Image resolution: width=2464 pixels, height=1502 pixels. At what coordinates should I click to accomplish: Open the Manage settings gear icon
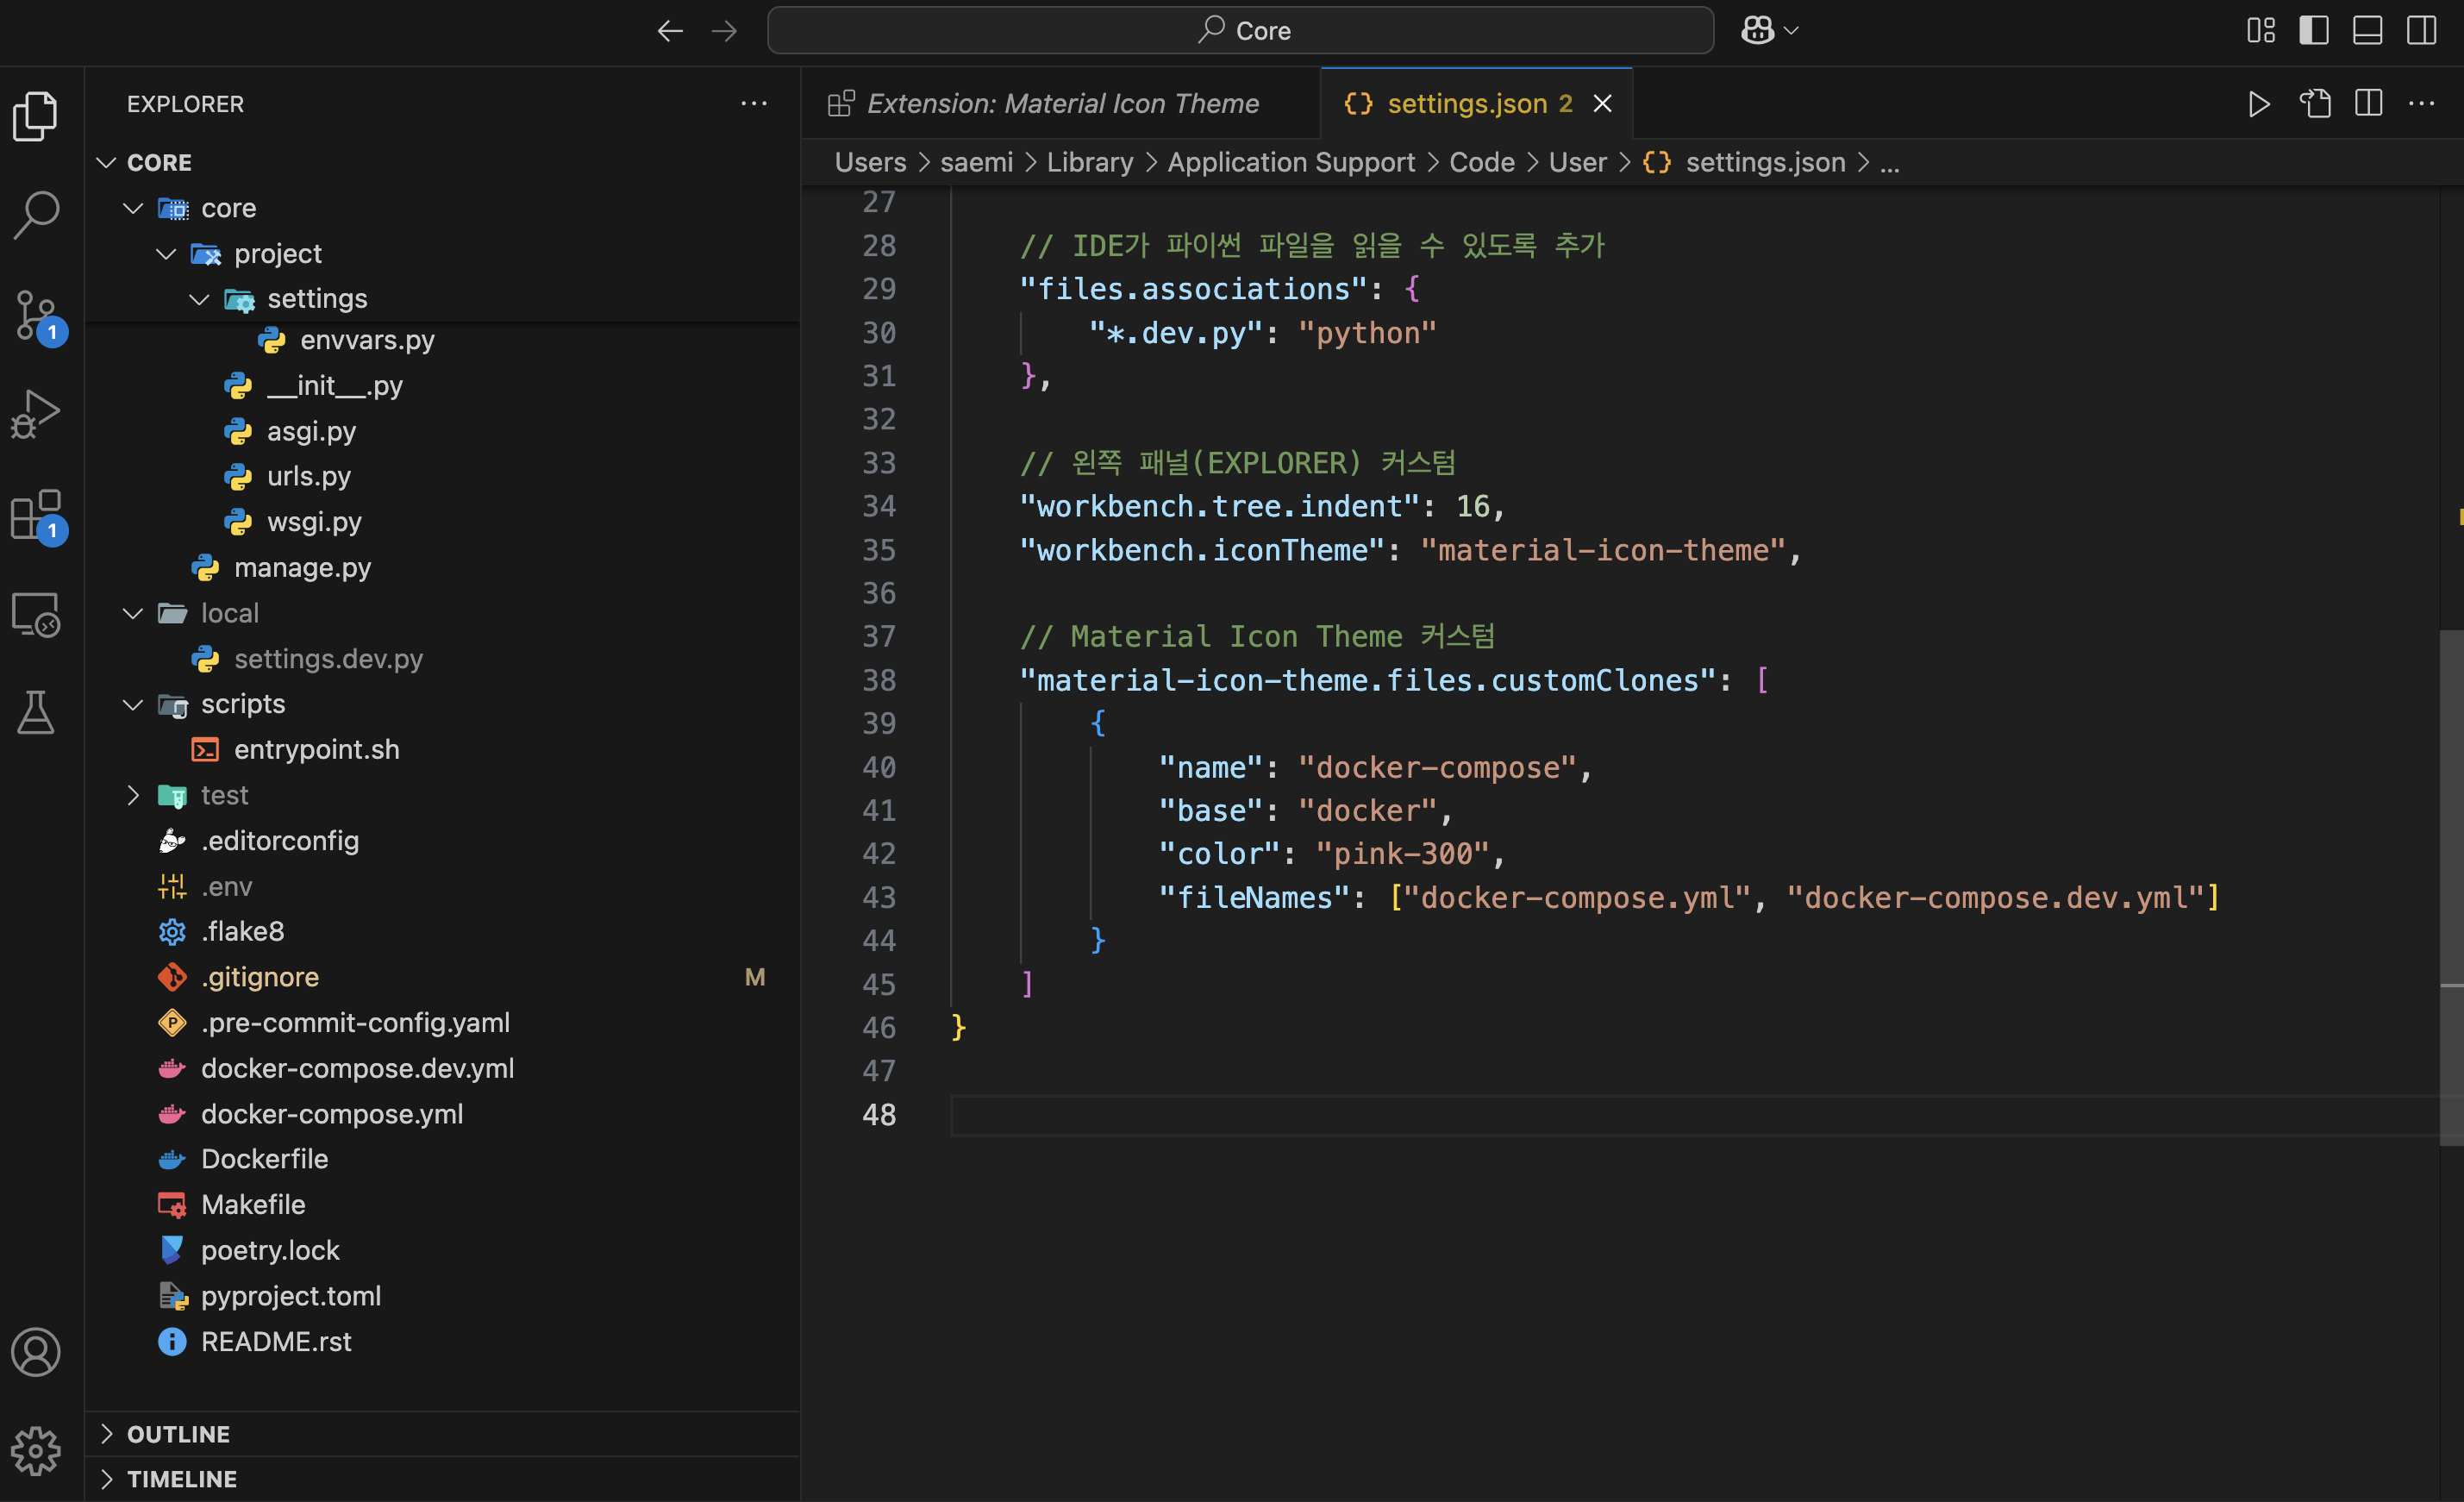tap(37, 1451)
